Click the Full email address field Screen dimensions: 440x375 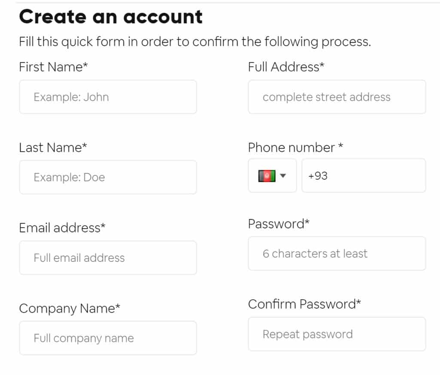click(108, 257)
